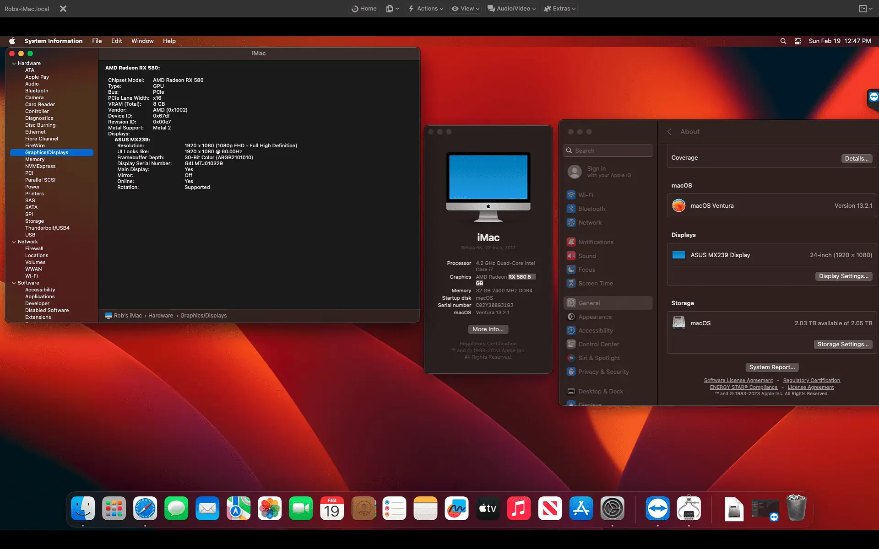The width and height of the screenshot is (879, 549).
Task: Open Notes app in dock
Action: pyautogui.click(x=425, y=508)
